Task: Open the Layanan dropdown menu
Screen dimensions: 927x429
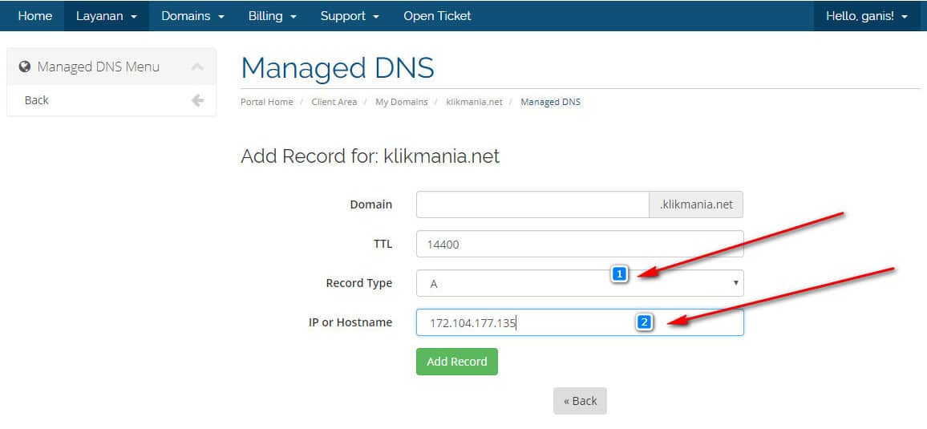Action: pyautogui.click(x=107, y=16)
